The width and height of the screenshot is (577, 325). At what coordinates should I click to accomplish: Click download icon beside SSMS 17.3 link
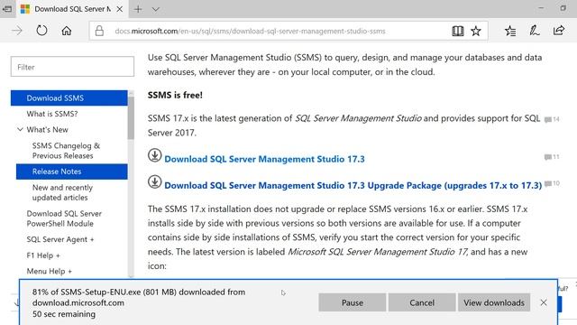click(x=154, y=155)
